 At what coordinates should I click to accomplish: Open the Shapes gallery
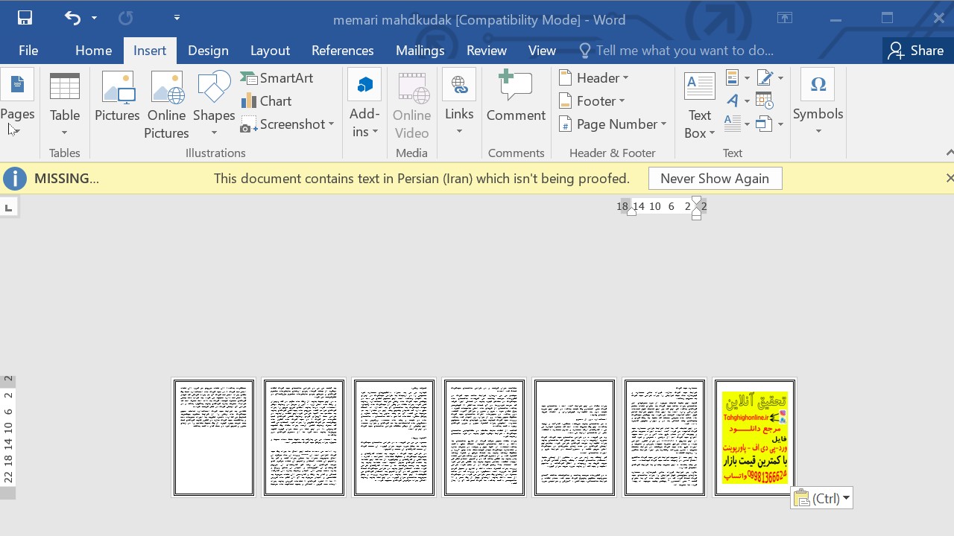click(214, 104)
